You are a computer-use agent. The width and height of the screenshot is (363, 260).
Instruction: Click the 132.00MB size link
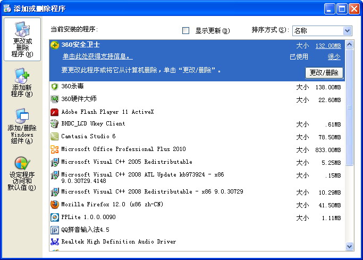[x=328, y=46]
